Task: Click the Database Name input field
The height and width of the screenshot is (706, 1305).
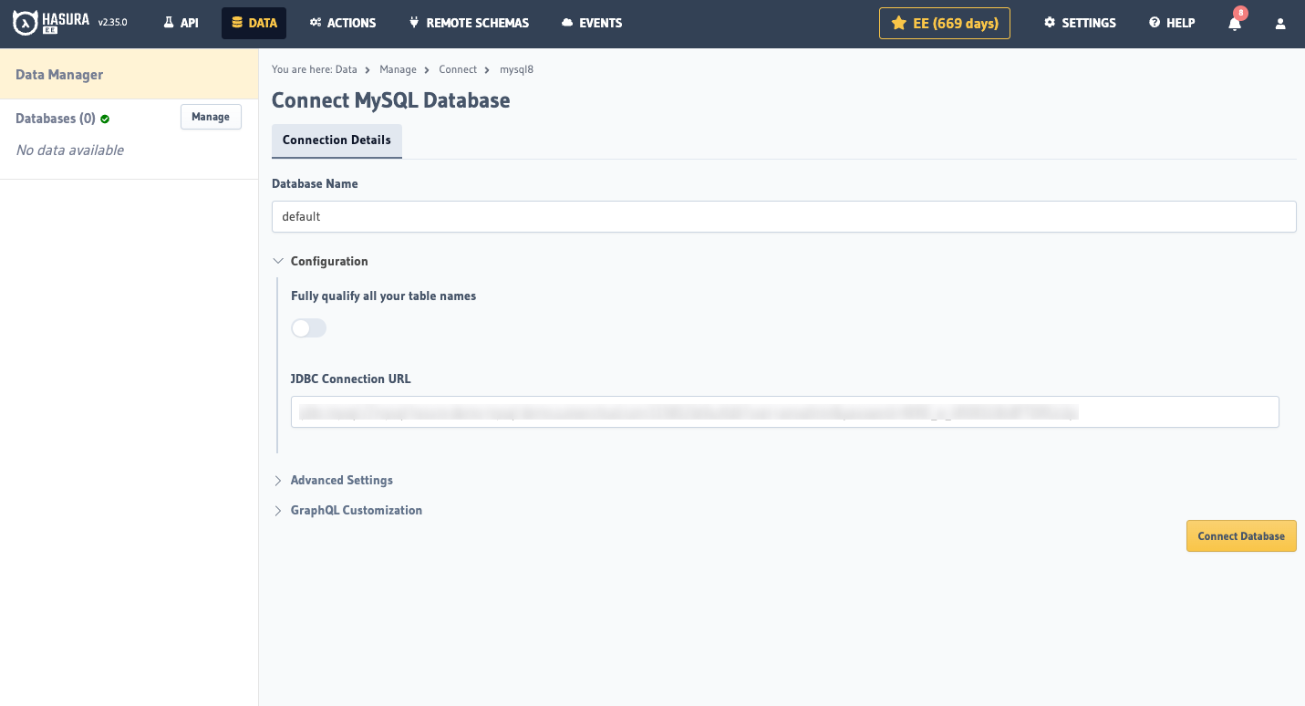Action: tap(783, 216)
